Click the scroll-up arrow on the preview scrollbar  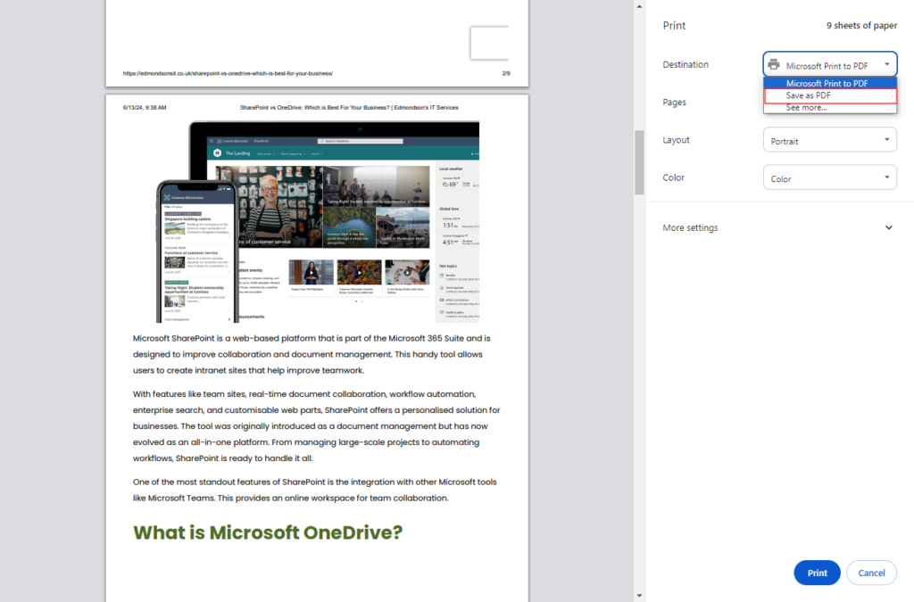pyautogui.click(x=638, y=5)
